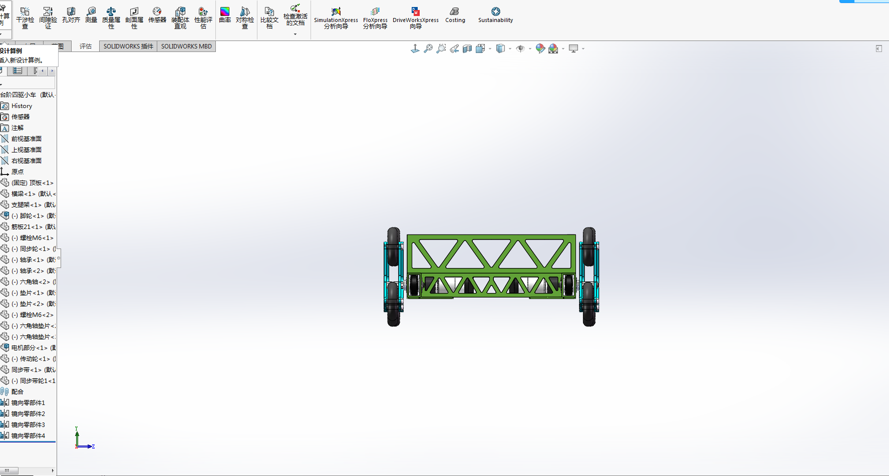Screen dimensions: 889x476
Task: Open 剖面属性 section properties
Action: [134, 18]
